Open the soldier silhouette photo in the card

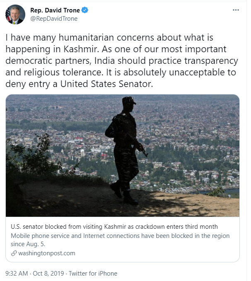pos(123,155)
